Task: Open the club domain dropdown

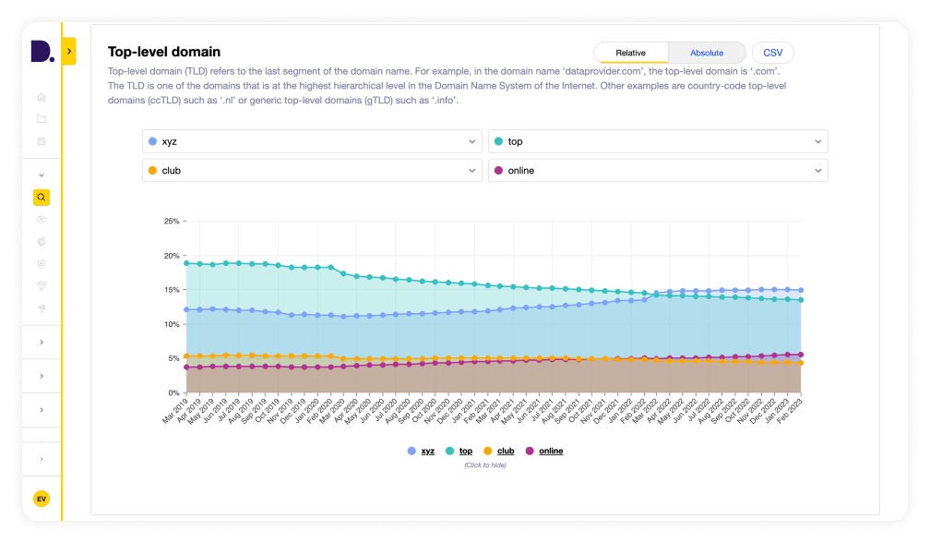Action: pos(312,171)
